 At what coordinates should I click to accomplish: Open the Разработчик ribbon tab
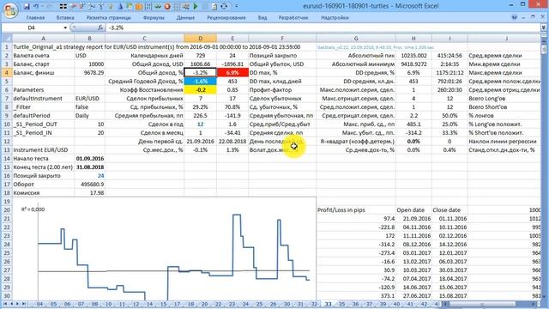click(293, 17)
